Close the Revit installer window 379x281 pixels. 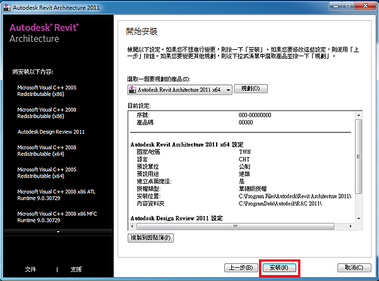[x=365, y=6]
